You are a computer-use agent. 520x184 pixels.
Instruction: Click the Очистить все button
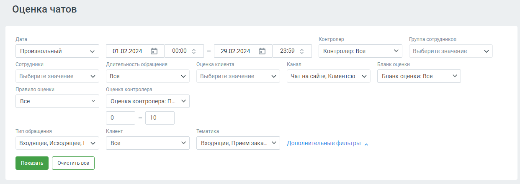73,163
